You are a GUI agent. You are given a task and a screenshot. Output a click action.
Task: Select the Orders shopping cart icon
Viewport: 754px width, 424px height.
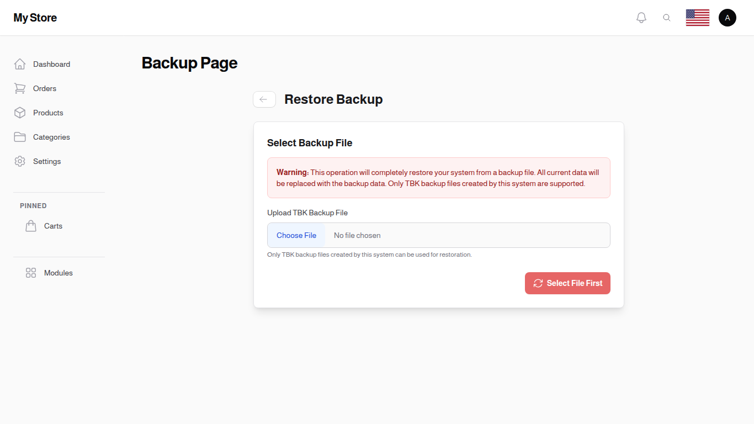click(x=20, y=88)
